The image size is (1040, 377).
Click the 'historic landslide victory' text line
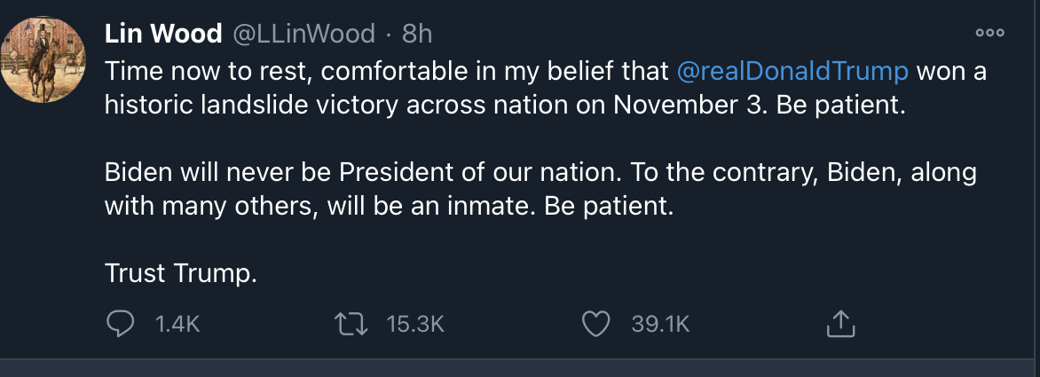tap(505, 105)
